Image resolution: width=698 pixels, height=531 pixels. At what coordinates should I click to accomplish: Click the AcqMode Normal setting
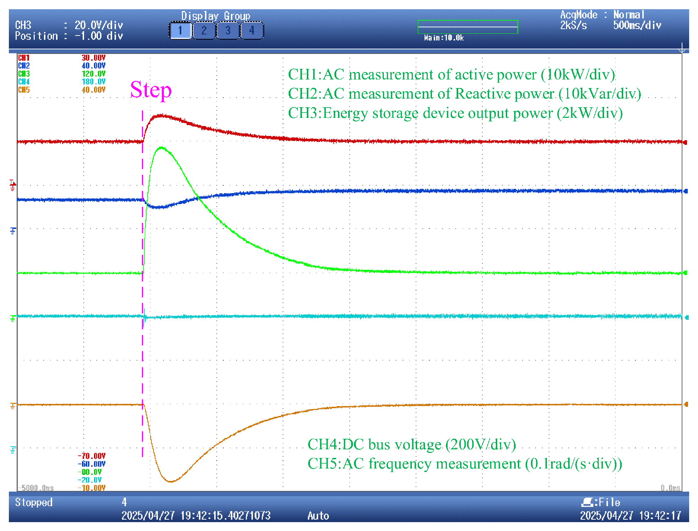point(629,15)
